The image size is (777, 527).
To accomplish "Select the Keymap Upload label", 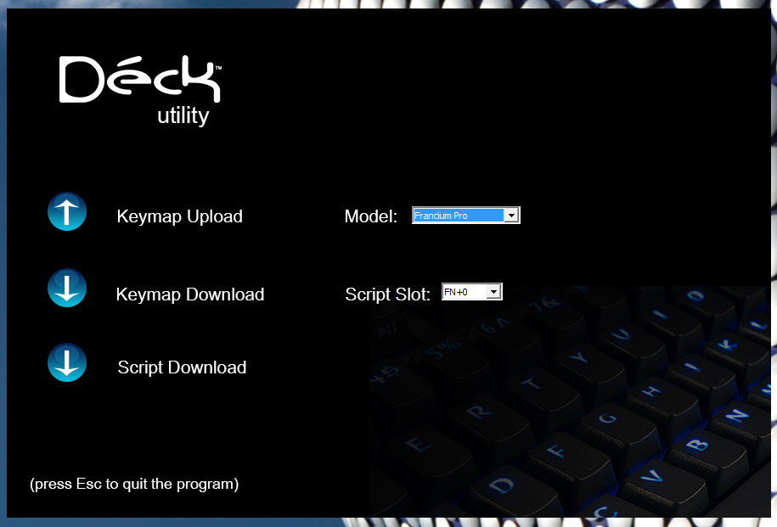I will click(180, 216).
